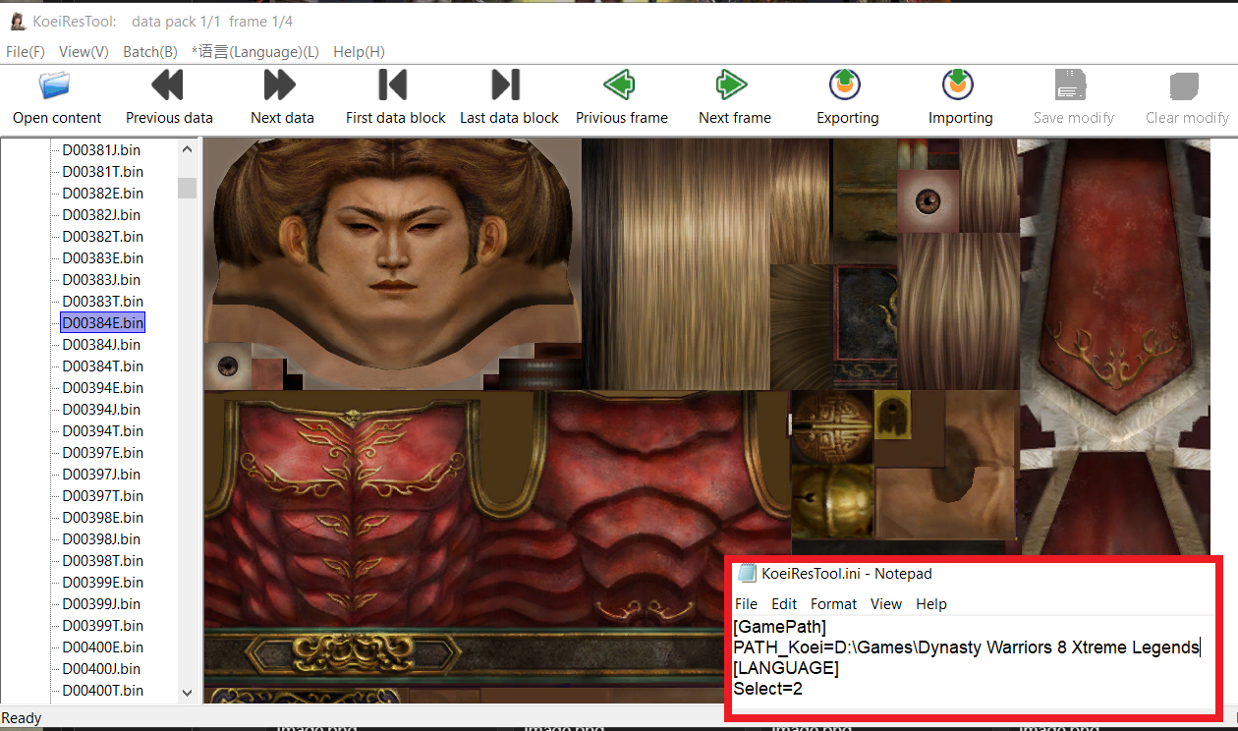Jump to First data block

pos(394,85)
